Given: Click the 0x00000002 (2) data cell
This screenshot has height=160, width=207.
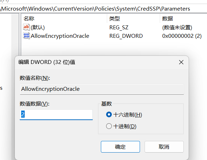Looking at the screenshot, I should coord(182,36).
